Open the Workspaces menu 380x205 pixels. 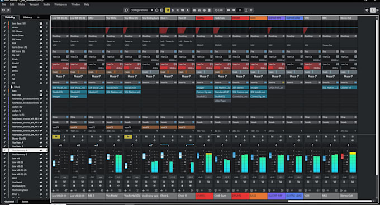(x=60, y=4)
